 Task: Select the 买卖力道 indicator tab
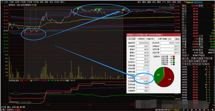click(x=15, y=107)
